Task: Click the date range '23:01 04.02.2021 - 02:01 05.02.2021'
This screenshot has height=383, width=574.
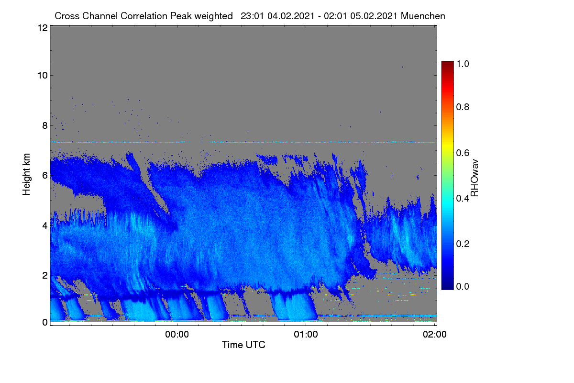Action: click(319, 16)
